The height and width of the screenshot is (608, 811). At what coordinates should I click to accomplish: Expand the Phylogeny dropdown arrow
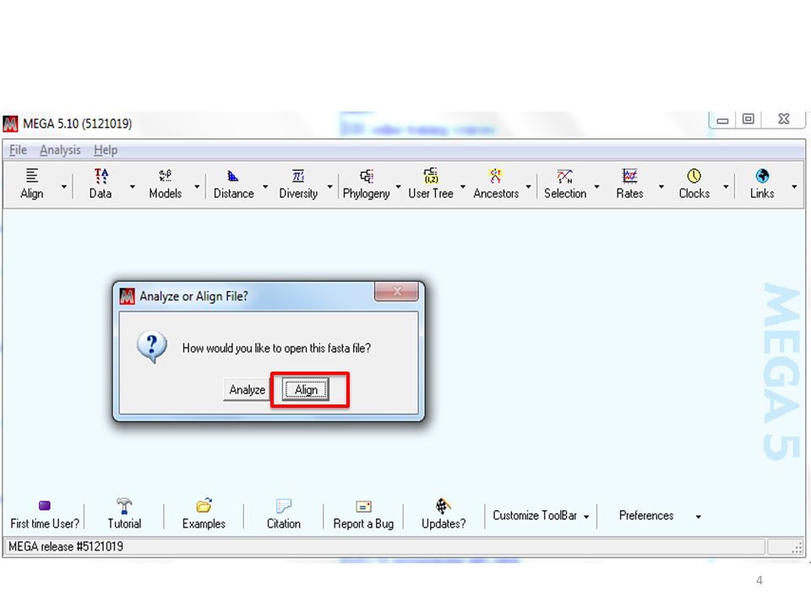[398, 187]
